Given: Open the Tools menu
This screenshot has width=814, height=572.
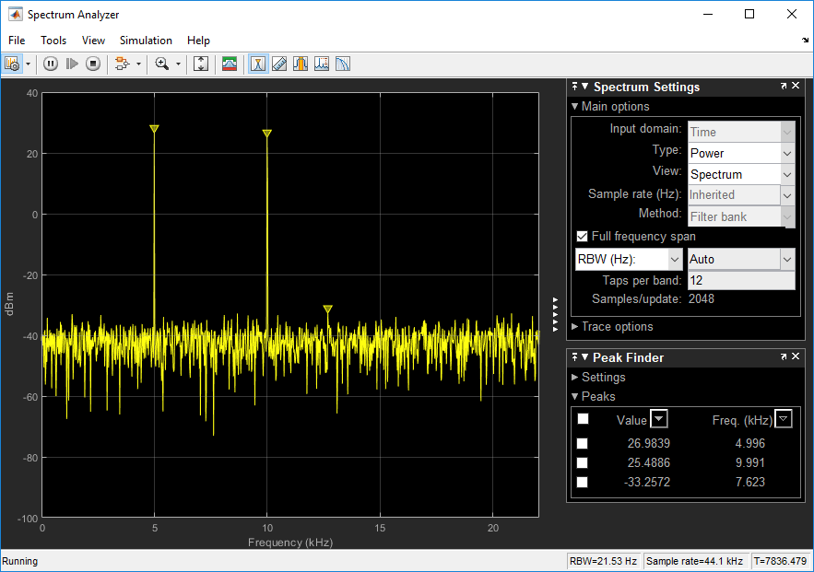Looking at the screenshot, I should click(53, 41).
